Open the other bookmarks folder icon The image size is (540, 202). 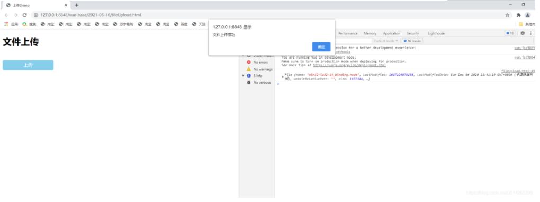click(x=521, y=24)
